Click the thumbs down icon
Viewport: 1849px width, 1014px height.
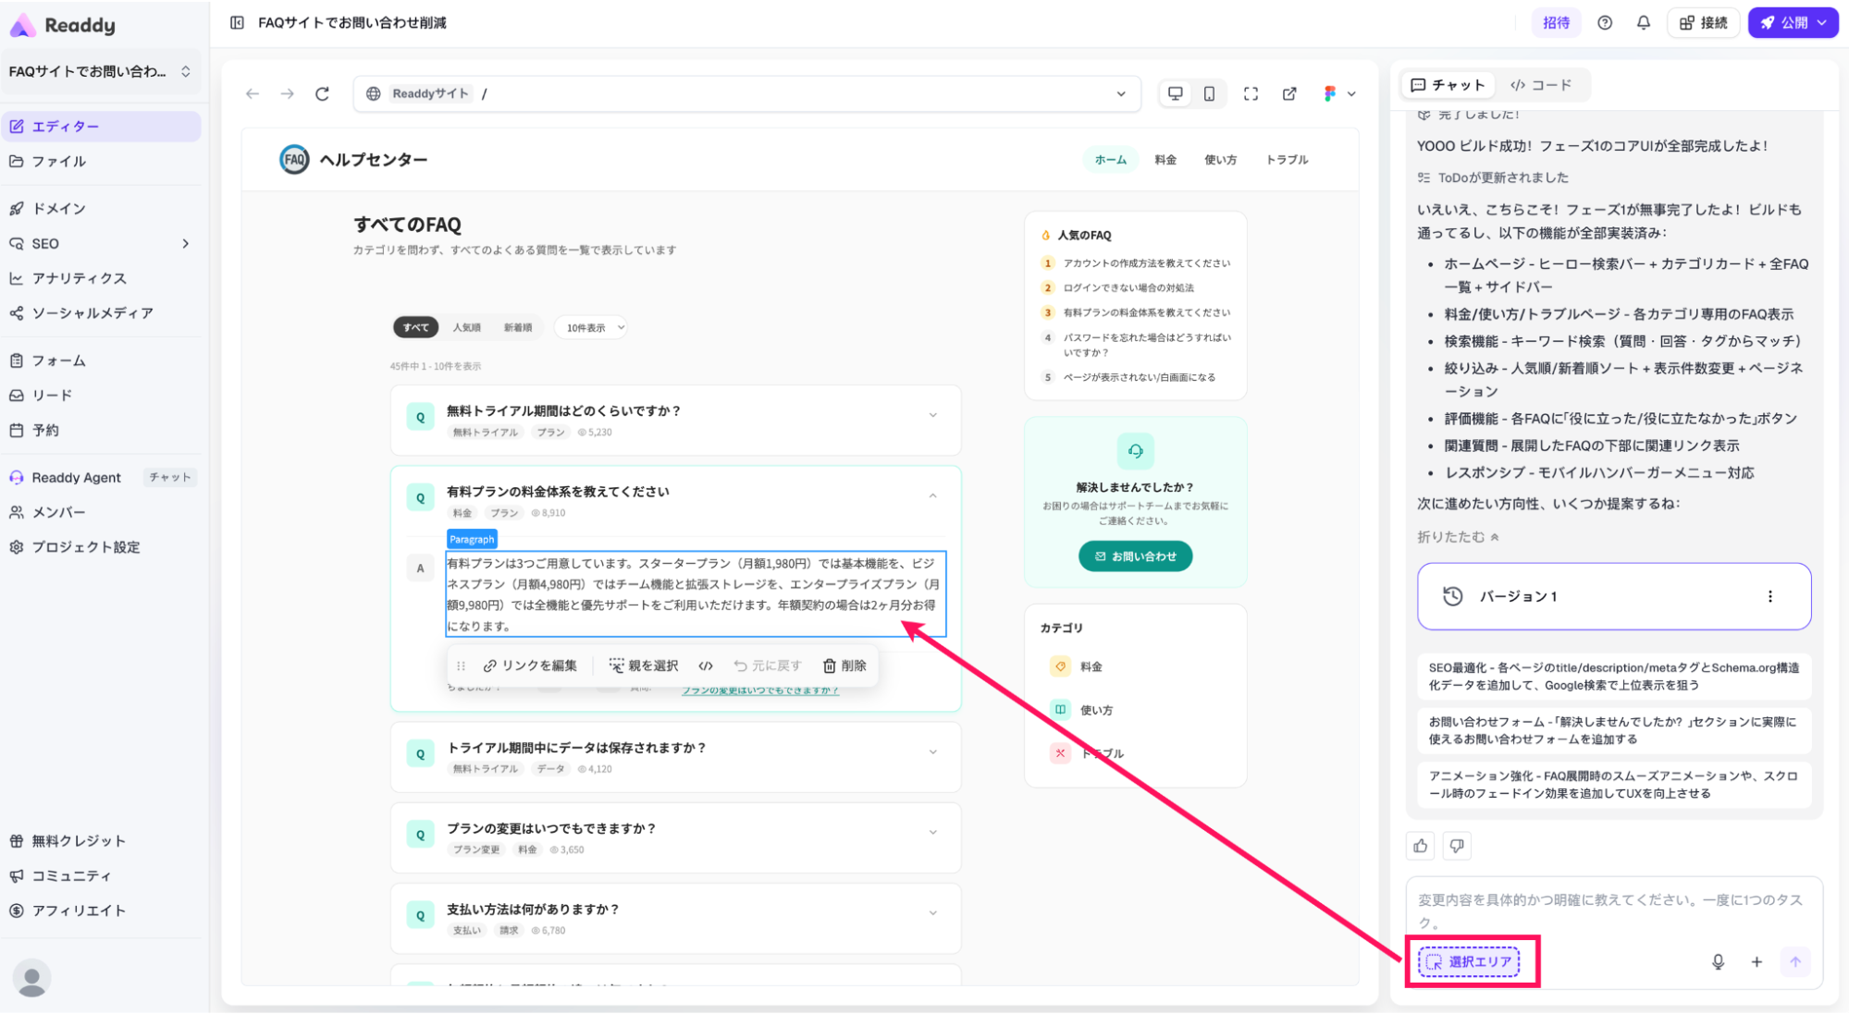pyautogui.click(x=1456, y=846)
